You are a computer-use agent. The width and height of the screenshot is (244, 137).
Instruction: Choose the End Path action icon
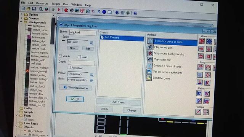[x=207, y=94]
